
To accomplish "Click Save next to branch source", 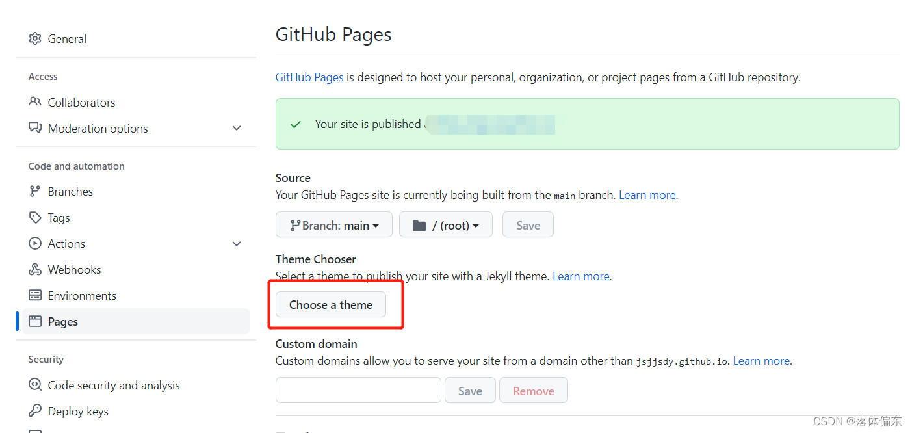I will click(x=527, y=224).
